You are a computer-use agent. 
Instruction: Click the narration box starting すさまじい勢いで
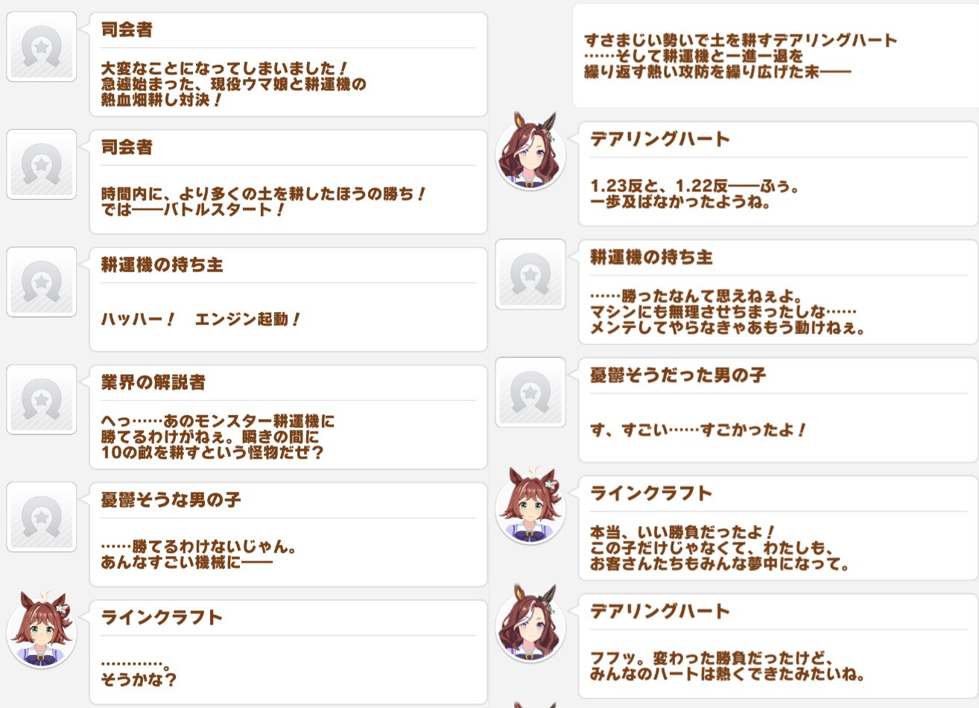point(776,56)
